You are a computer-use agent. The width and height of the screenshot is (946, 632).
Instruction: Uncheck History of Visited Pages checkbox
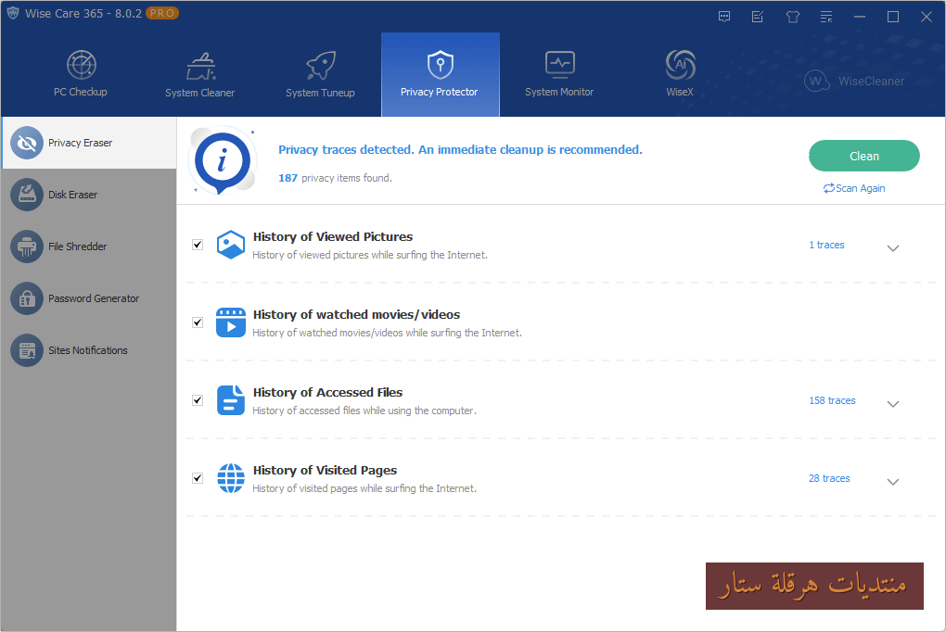coord(198,477)
